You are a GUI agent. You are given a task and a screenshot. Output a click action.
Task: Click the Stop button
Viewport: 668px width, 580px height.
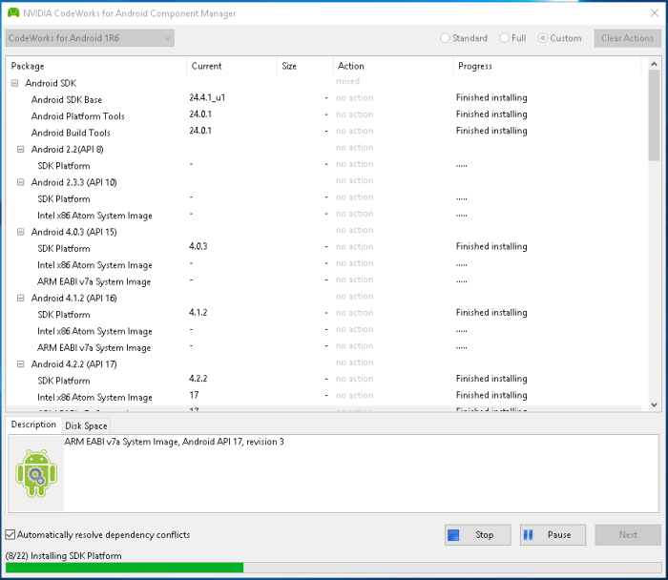click(477, 535)
